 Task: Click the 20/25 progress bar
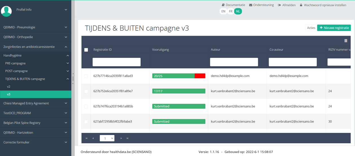coord(179,76)
